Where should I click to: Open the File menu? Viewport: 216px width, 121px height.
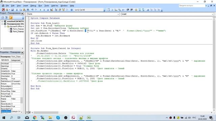pyautogui.click(x=7, y=6)
